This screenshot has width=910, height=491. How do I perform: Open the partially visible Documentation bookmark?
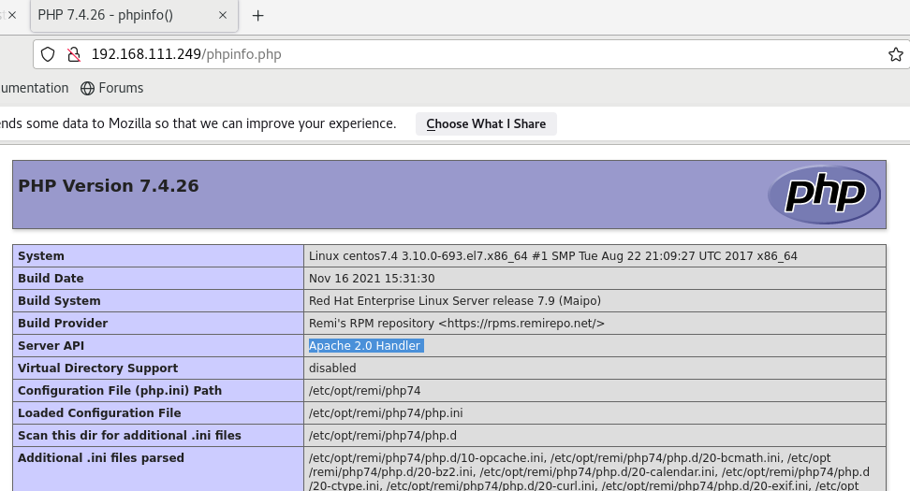click(x=35, y=88)
